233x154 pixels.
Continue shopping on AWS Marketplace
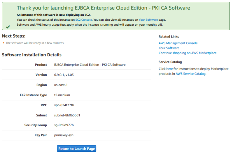pyautogui.click(x=188, y=53)
